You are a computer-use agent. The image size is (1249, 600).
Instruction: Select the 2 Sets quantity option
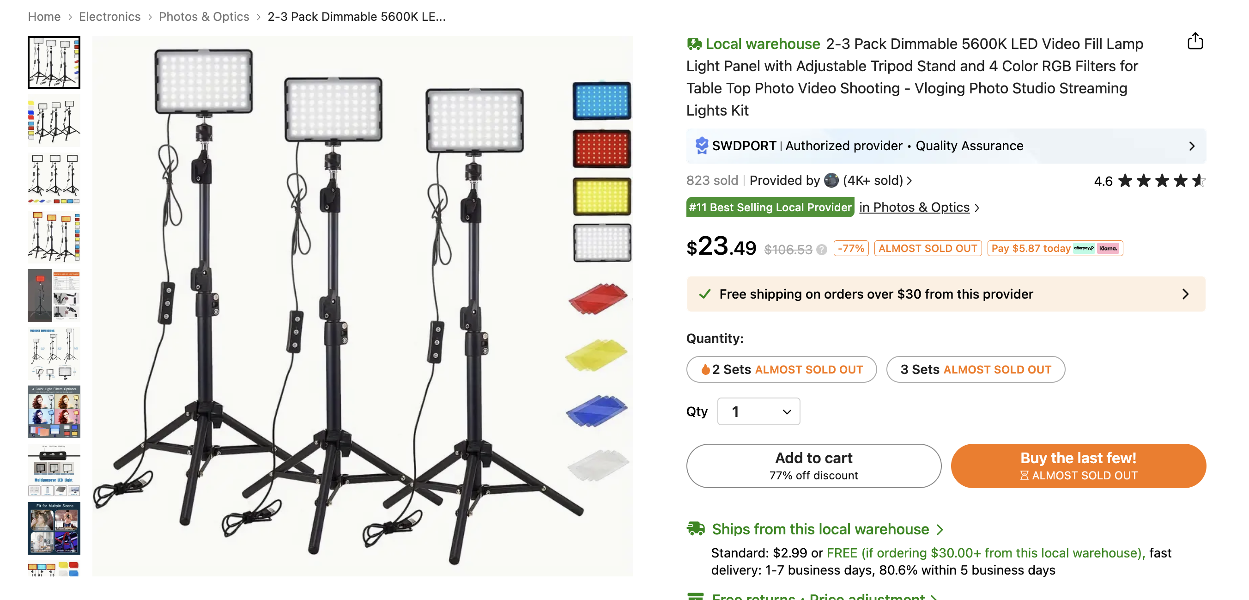pos(781,369)
